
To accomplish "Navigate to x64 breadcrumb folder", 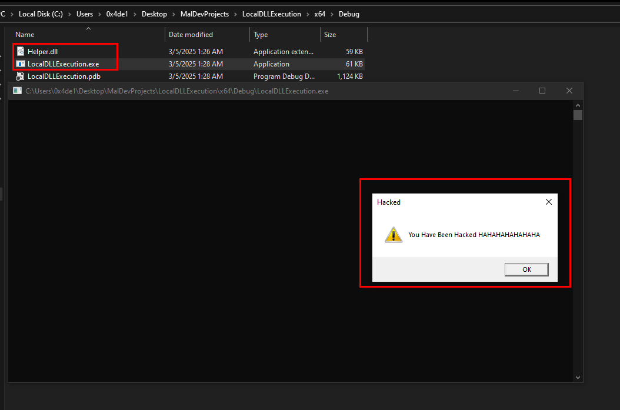I will click(x=319, y=14).
